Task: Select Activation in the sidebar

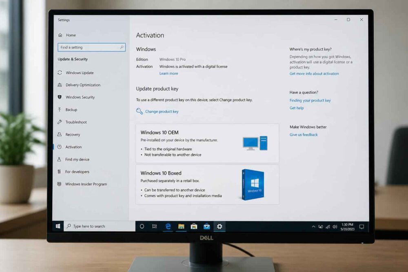Action: coord(73,147)
